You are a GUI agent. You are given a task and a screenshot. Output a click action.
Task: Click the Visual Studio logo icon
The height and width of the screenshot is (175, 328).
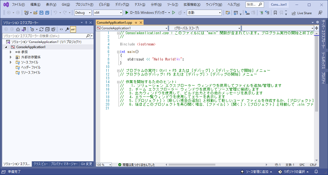[x=6, y=4]
